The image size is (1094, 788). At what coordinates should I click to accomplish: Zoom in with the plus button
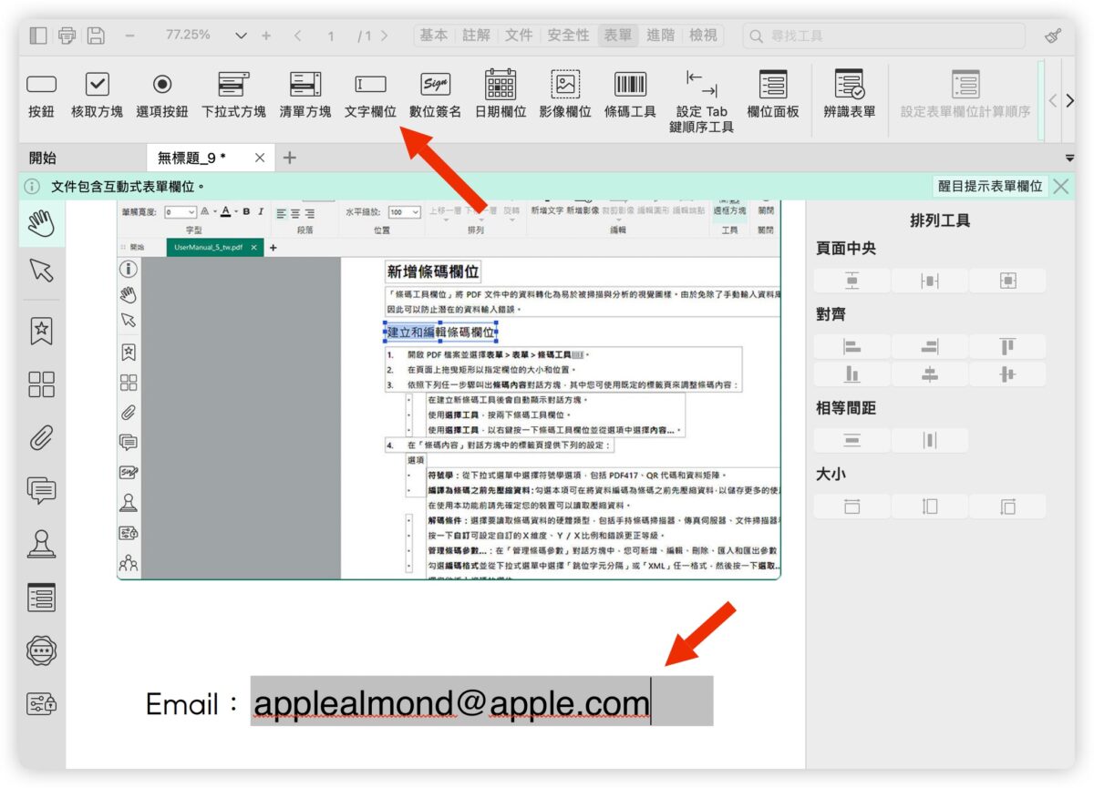pos(266,36)
